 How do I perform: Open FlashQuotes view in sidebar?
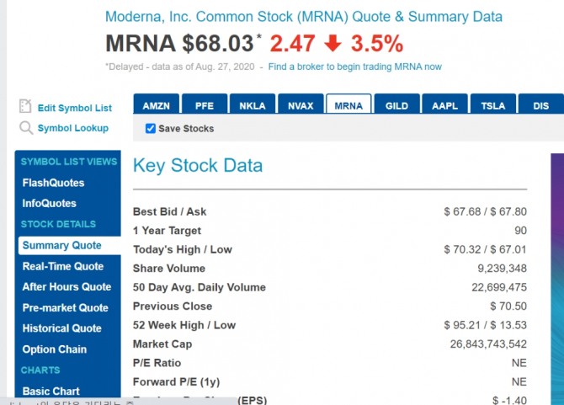[53, 183]
